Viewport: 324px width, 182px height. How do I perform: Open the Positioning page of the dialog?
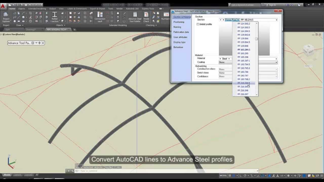[179, 22]
